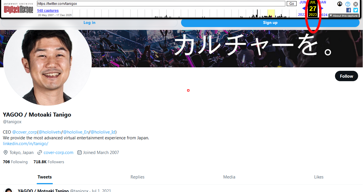The width and height of the screenshot is (363, 192).
Task: Click the Wayback Machine logo
Action: pos(18,8)
